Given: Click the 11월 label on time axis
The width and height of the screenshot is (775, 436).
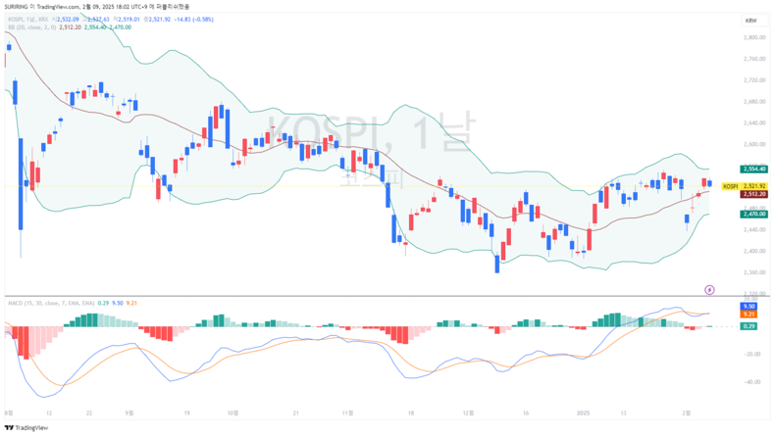Looking at the screenshot, I should coord(347,412).
